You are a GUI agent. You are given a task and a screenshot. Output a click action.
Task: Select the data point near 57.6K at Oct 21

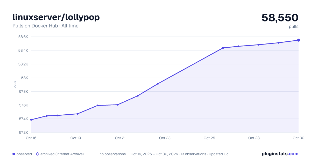point(118,105)
